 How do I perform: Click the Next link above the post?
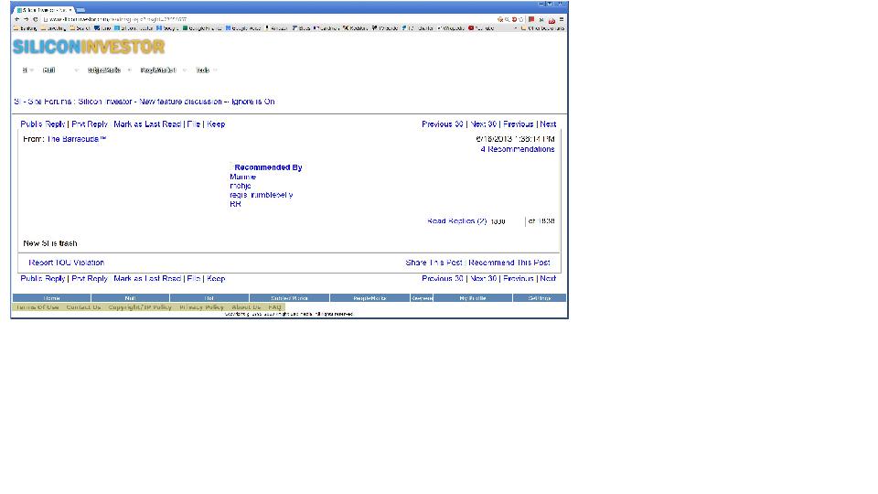[548, 124]
